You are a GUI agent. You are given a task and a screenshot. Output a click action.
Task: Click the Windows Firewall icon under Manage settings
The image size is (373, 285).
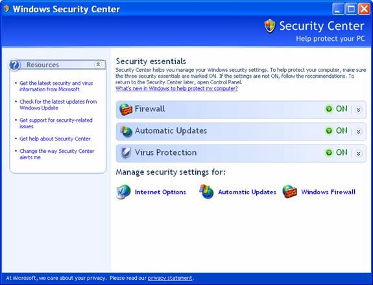(x=289, y=192)
